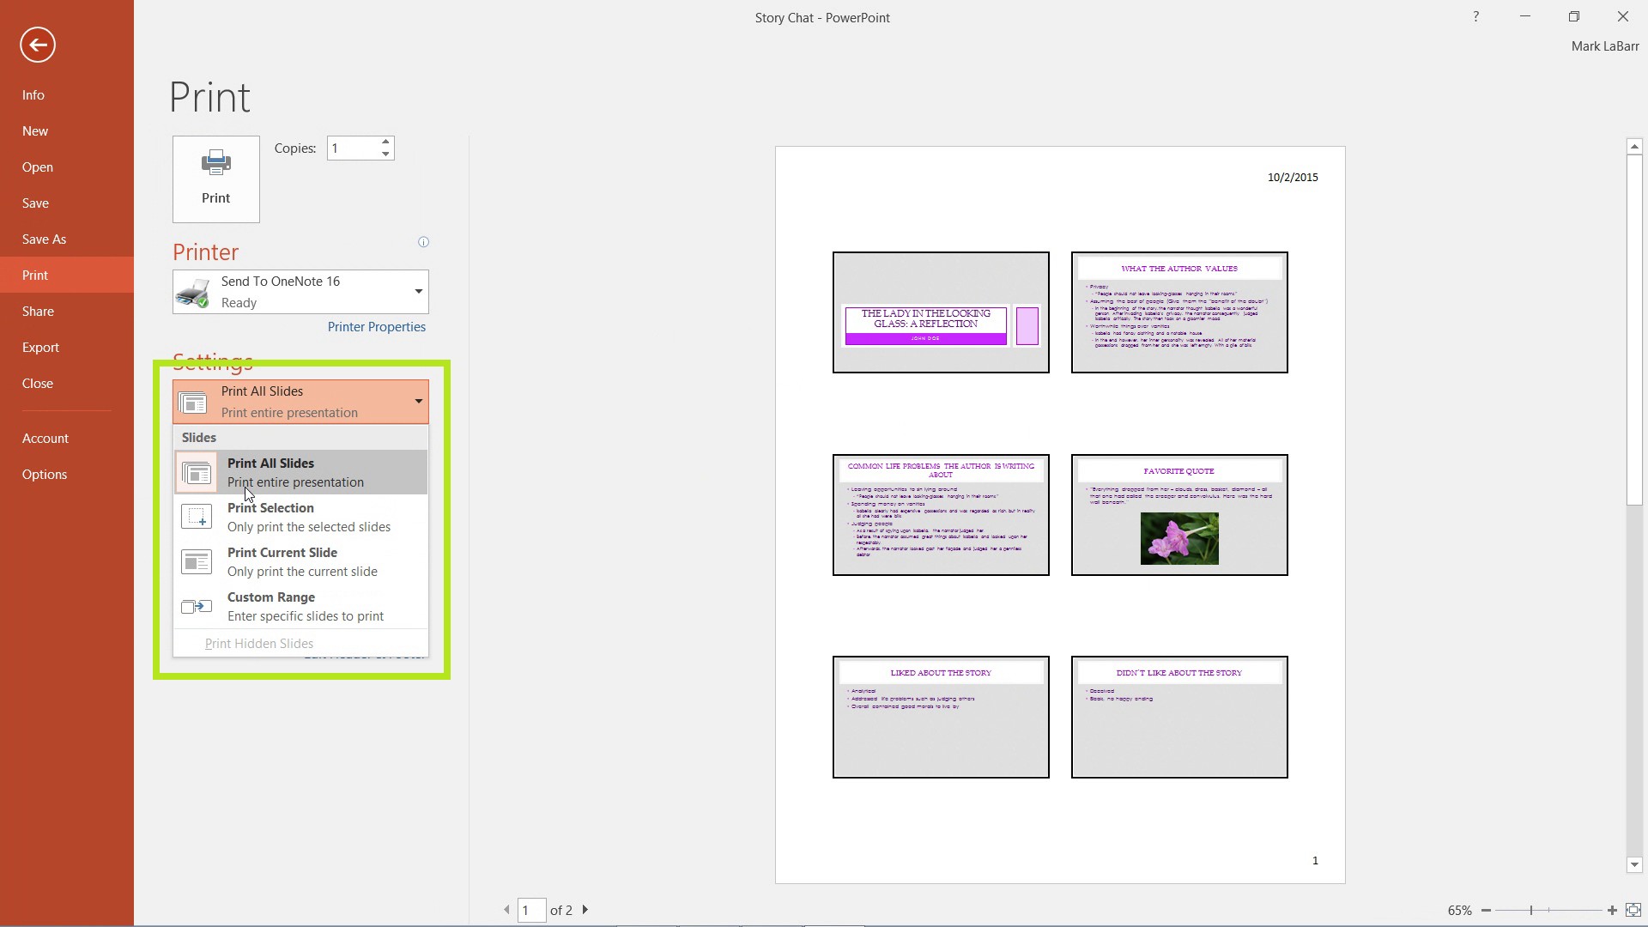Click the Share tab in sidebar
Screen dimensions: 1648x927
tap(38, 310)
